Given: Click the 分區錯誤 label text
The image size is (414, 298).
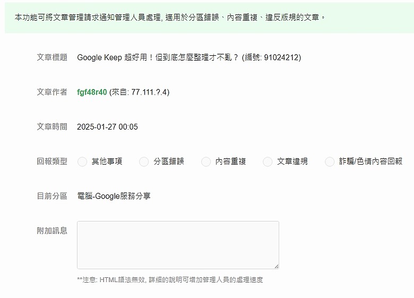Looking at the screenshot, I should tap(169, 161).
